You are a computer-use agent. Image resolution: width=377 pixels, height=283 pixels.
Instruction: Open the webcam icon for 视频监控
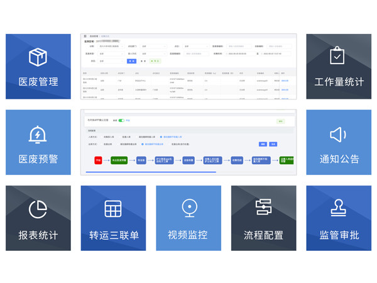coord(188,208)
